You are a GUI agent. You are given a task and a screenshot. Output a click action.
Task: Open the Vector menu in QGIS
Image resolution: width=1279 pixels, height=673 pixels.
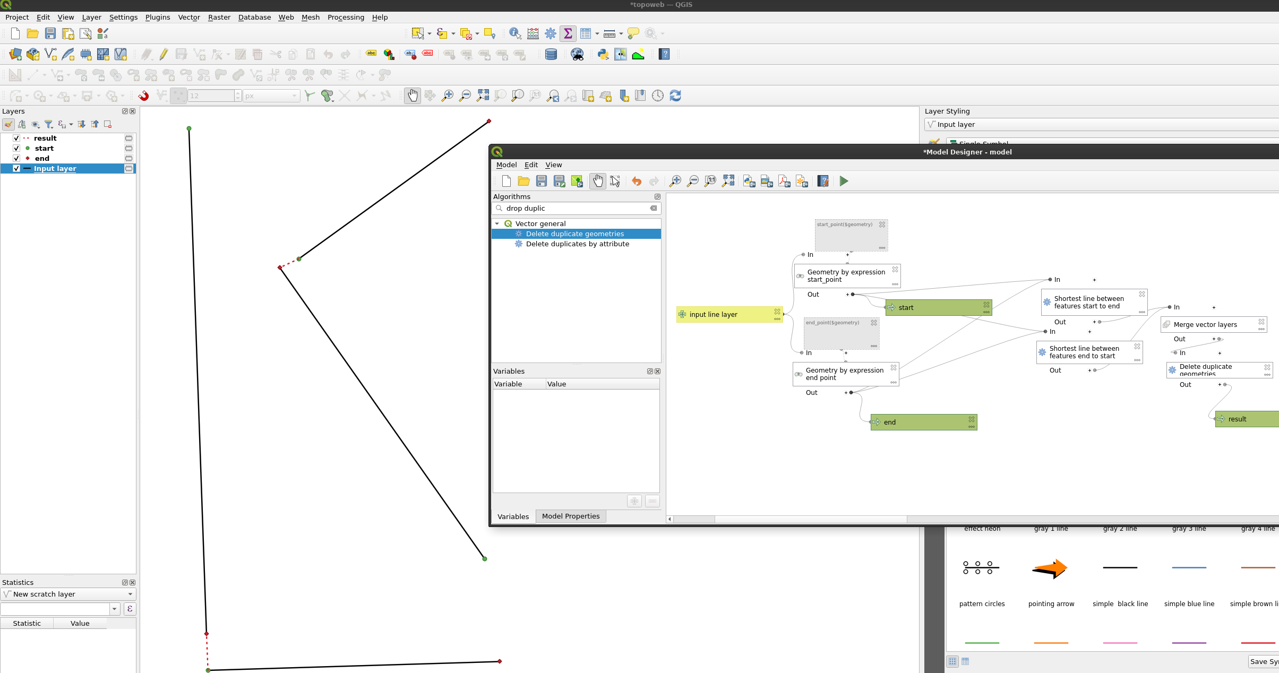[x=189, y=17]
